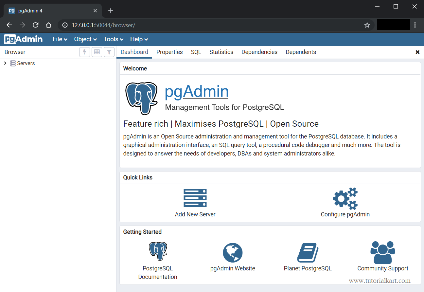Open the Help menu
Screen dimensions: 424x292
(x=139, y=39)
